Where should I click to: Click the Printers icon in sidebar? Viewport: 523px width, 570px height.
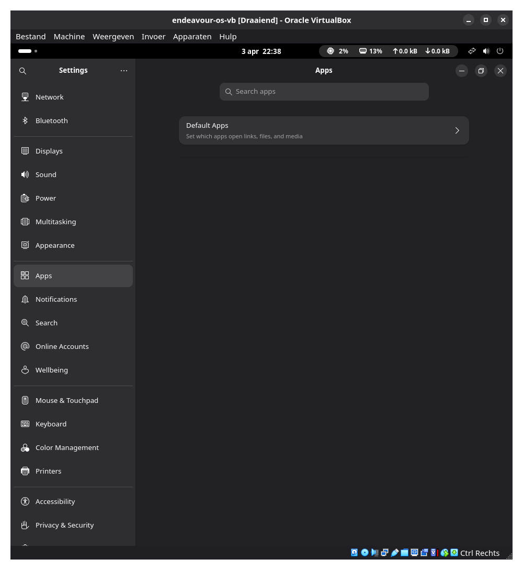click(25, 471)
